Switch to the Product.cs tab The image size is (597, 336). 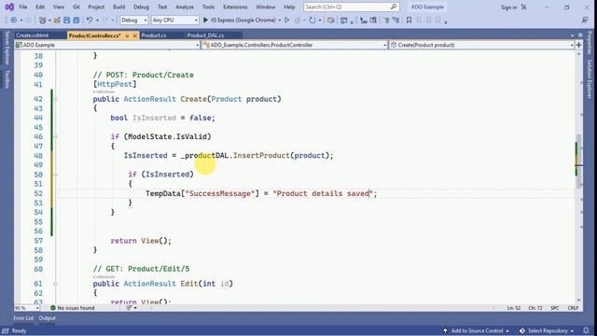pos(154,35)
